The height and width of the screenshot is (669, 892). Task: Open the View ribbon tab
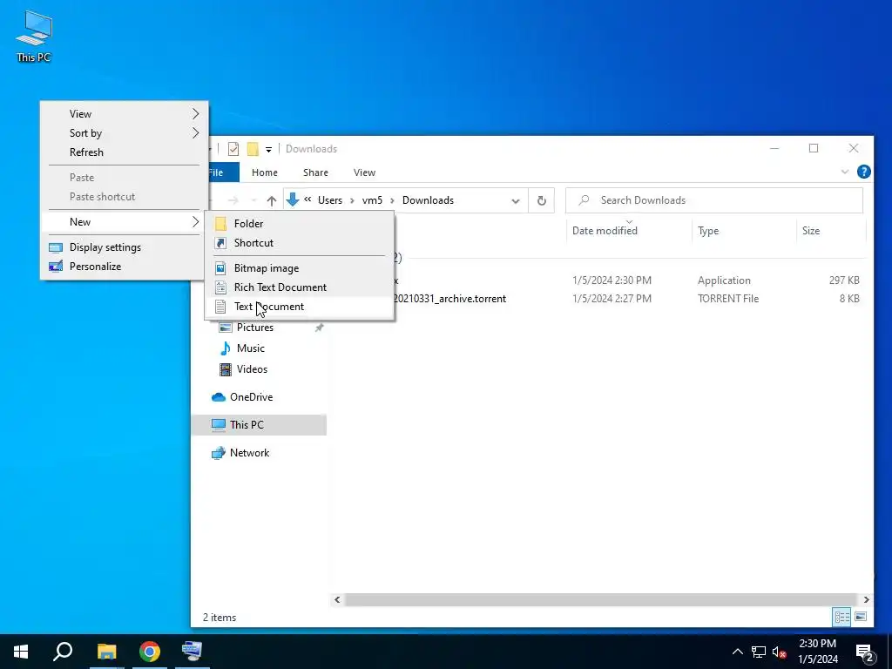364,172
